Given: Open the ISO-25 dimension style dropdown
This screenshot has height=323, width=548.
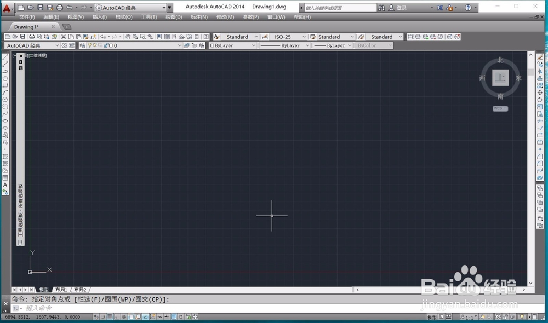Looking at the screenshot, I should [288, 37].
